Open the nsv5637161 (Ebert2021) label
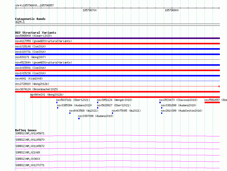 tap(73, 100)
